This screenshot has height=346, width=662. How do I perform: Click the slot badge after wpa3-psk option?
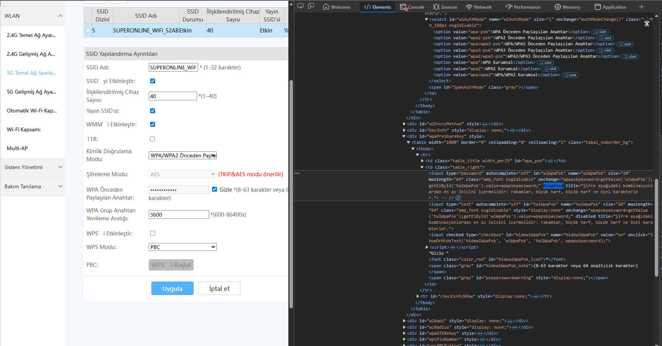pos(605,51)
